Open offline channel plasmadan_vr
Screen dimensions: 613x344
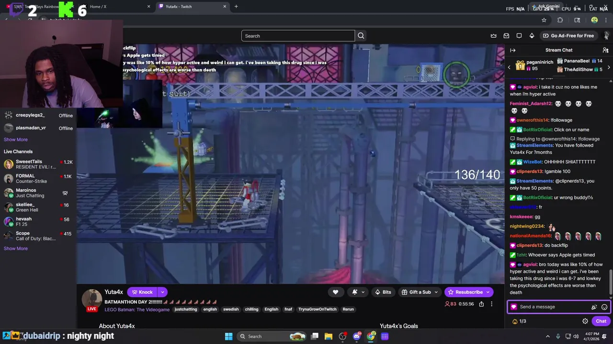point(38,128)
